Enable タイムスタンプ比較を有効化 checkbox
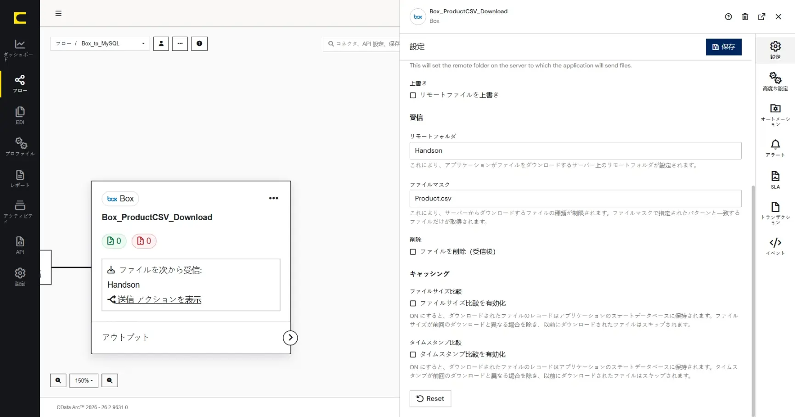The image size is (795, 417). click(x=413, y=355)
